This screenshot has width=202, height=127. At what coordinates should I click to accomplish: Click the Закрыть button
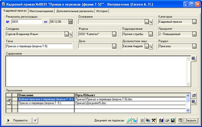point(191,120)
